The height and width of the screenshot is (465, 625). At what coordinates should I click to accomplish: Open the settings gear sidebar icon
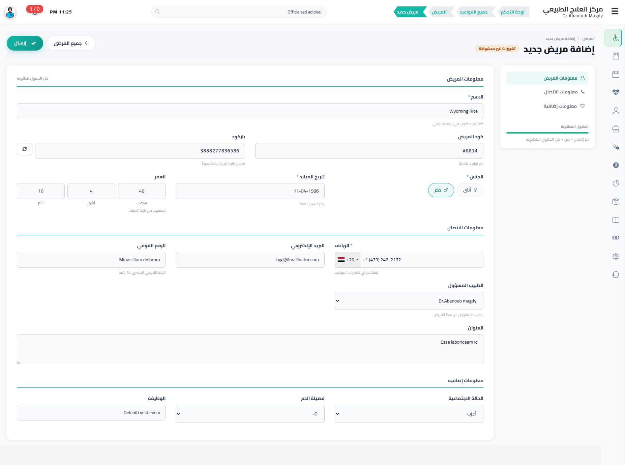pyautogui.click(x=616, y=256)
